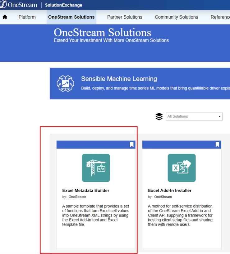Viewport: 230px width, 254px height.
Task: Open the Community Solutions tab
Action: click(176, 17)
